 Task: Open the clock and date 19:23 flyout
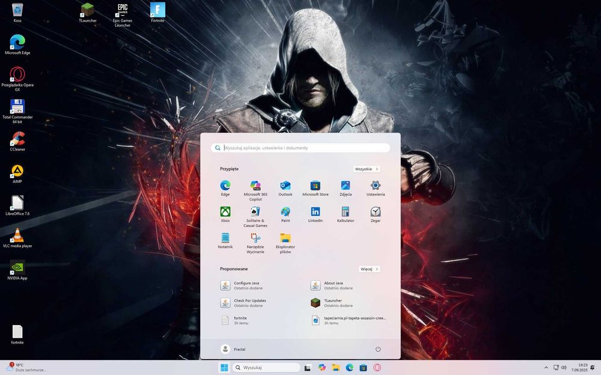point(579,367)
